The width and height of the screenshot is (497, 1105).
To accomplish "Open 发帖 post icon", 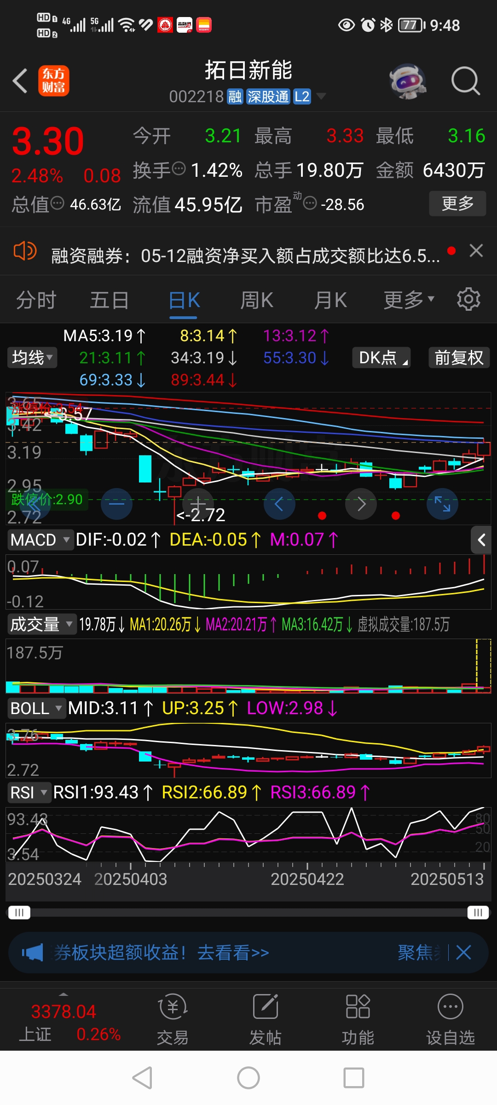I will 266,1019.
